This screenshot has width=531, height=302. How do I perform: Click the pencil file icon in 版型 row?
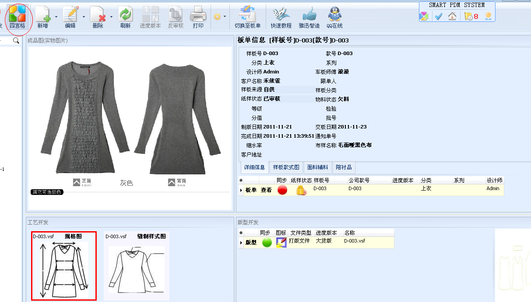coord(281,242)
